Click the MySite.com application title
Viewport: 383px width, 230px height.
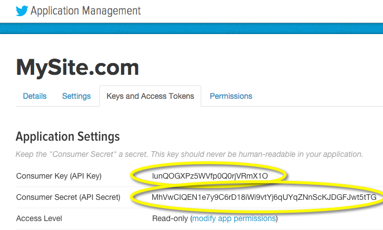[x=77, y=68]
